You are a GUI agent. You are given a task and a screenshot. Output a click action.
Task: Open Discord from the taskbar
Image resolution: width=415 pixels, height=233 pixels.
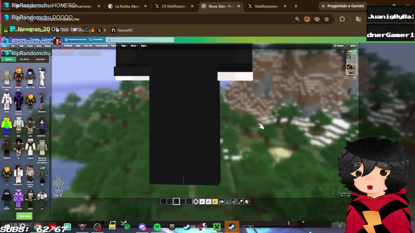click(142, 227)
